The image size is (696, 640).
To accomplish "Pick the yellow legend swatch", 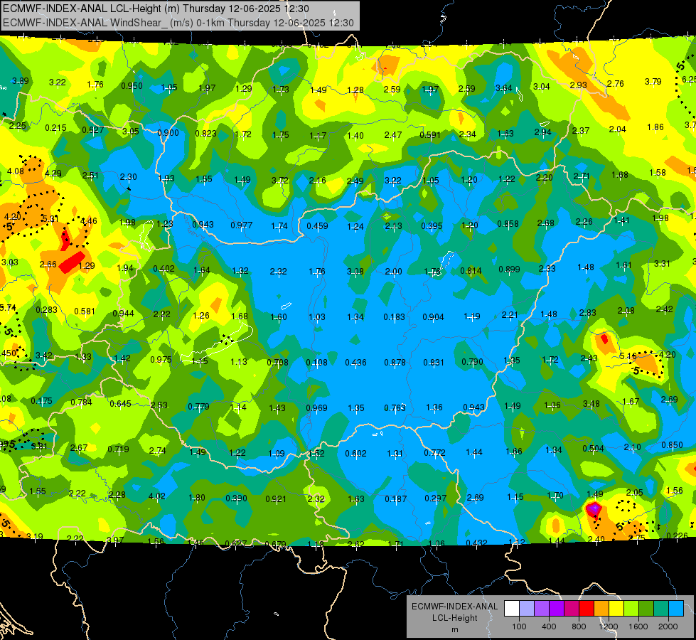I will (x=616, y=609).
